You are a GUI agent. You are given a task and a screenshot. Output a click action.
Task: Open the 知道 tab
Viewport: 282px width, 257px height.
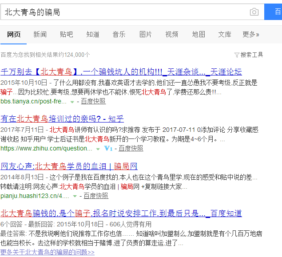coord(93,34)
